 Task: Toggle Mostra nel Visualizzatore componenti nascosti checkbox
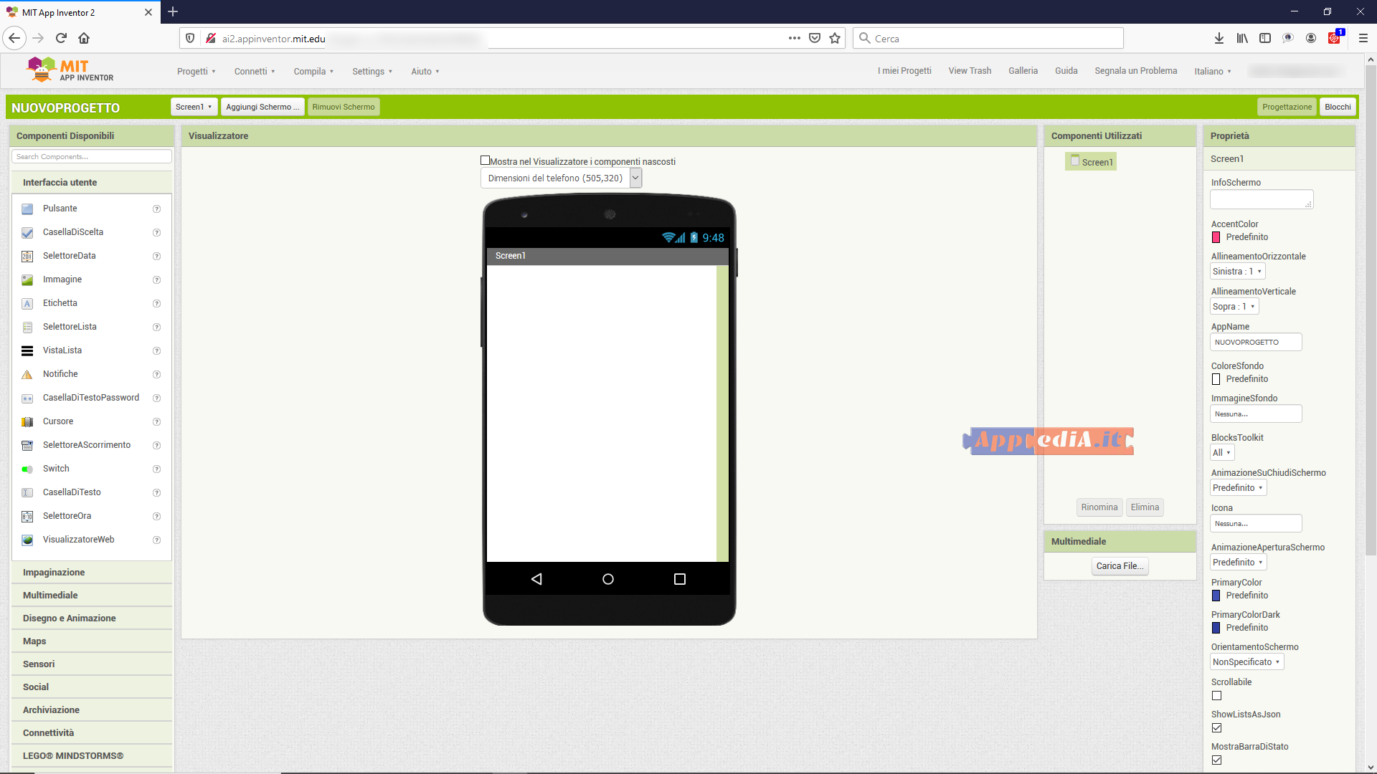485,161
